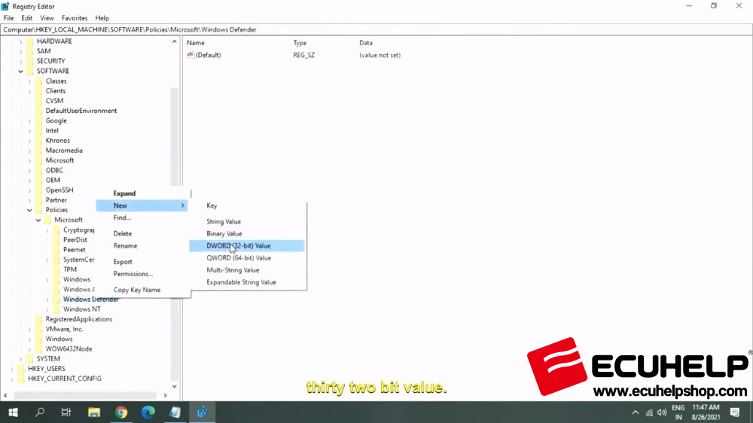753x423 pixels.
Task: Open network status tray icon
Action: click(x=649, y=412)
